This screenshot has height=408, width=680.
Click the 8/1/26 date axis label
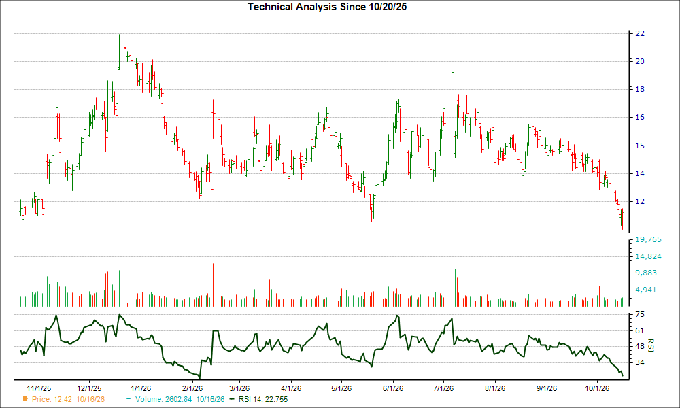point(495,388)
